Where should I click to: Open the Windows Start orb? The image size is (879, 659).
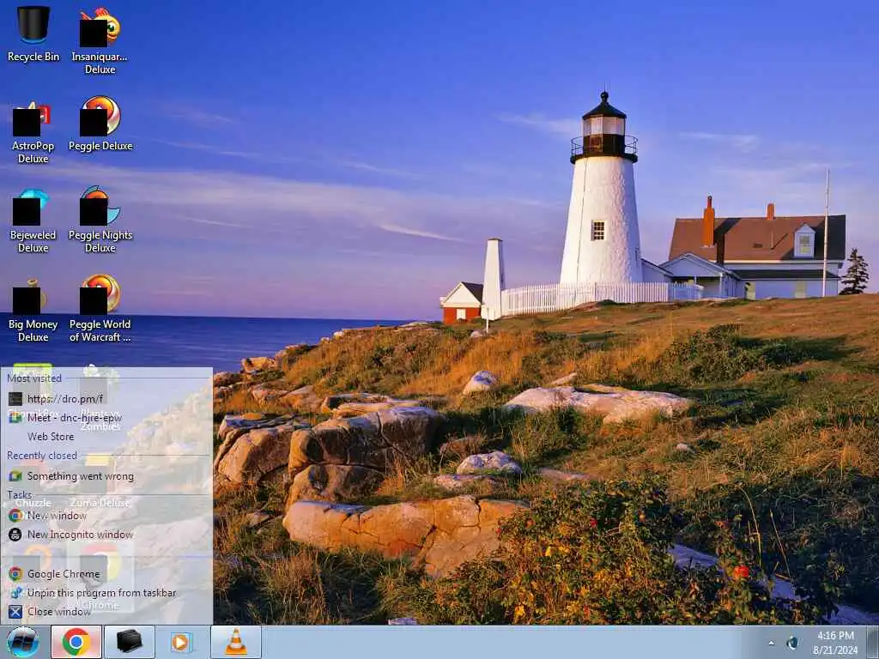click(23, 642)
